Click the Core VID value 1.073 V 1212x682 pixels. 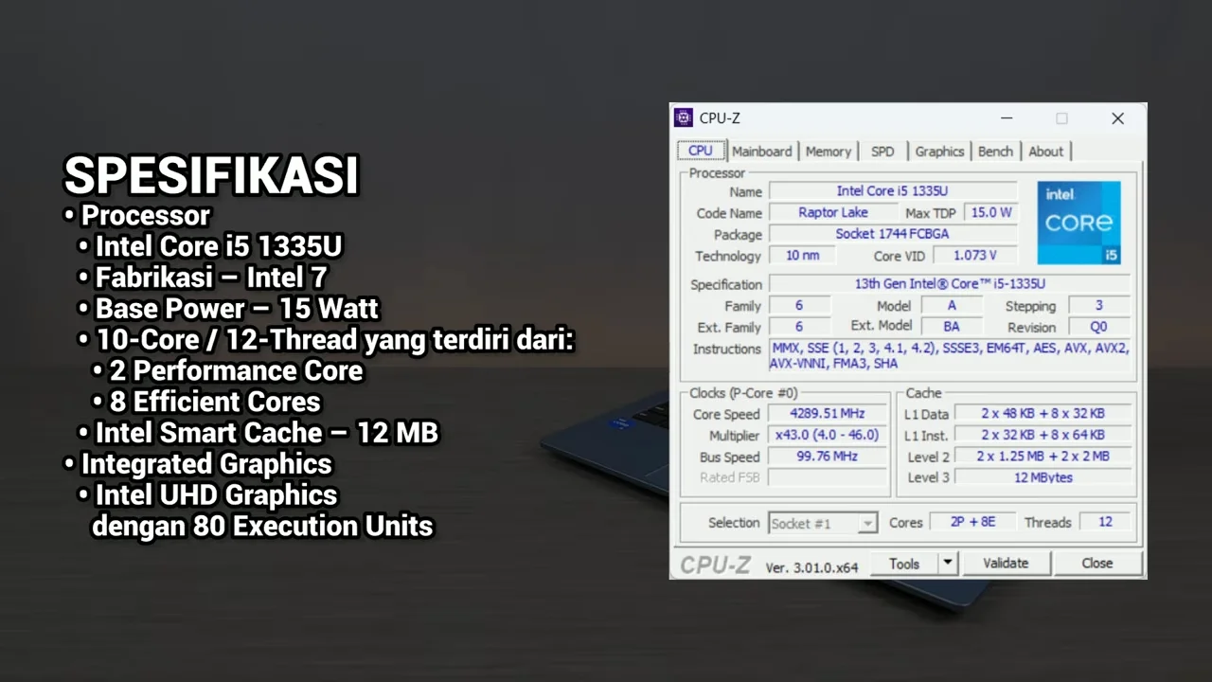pos(975,256)
